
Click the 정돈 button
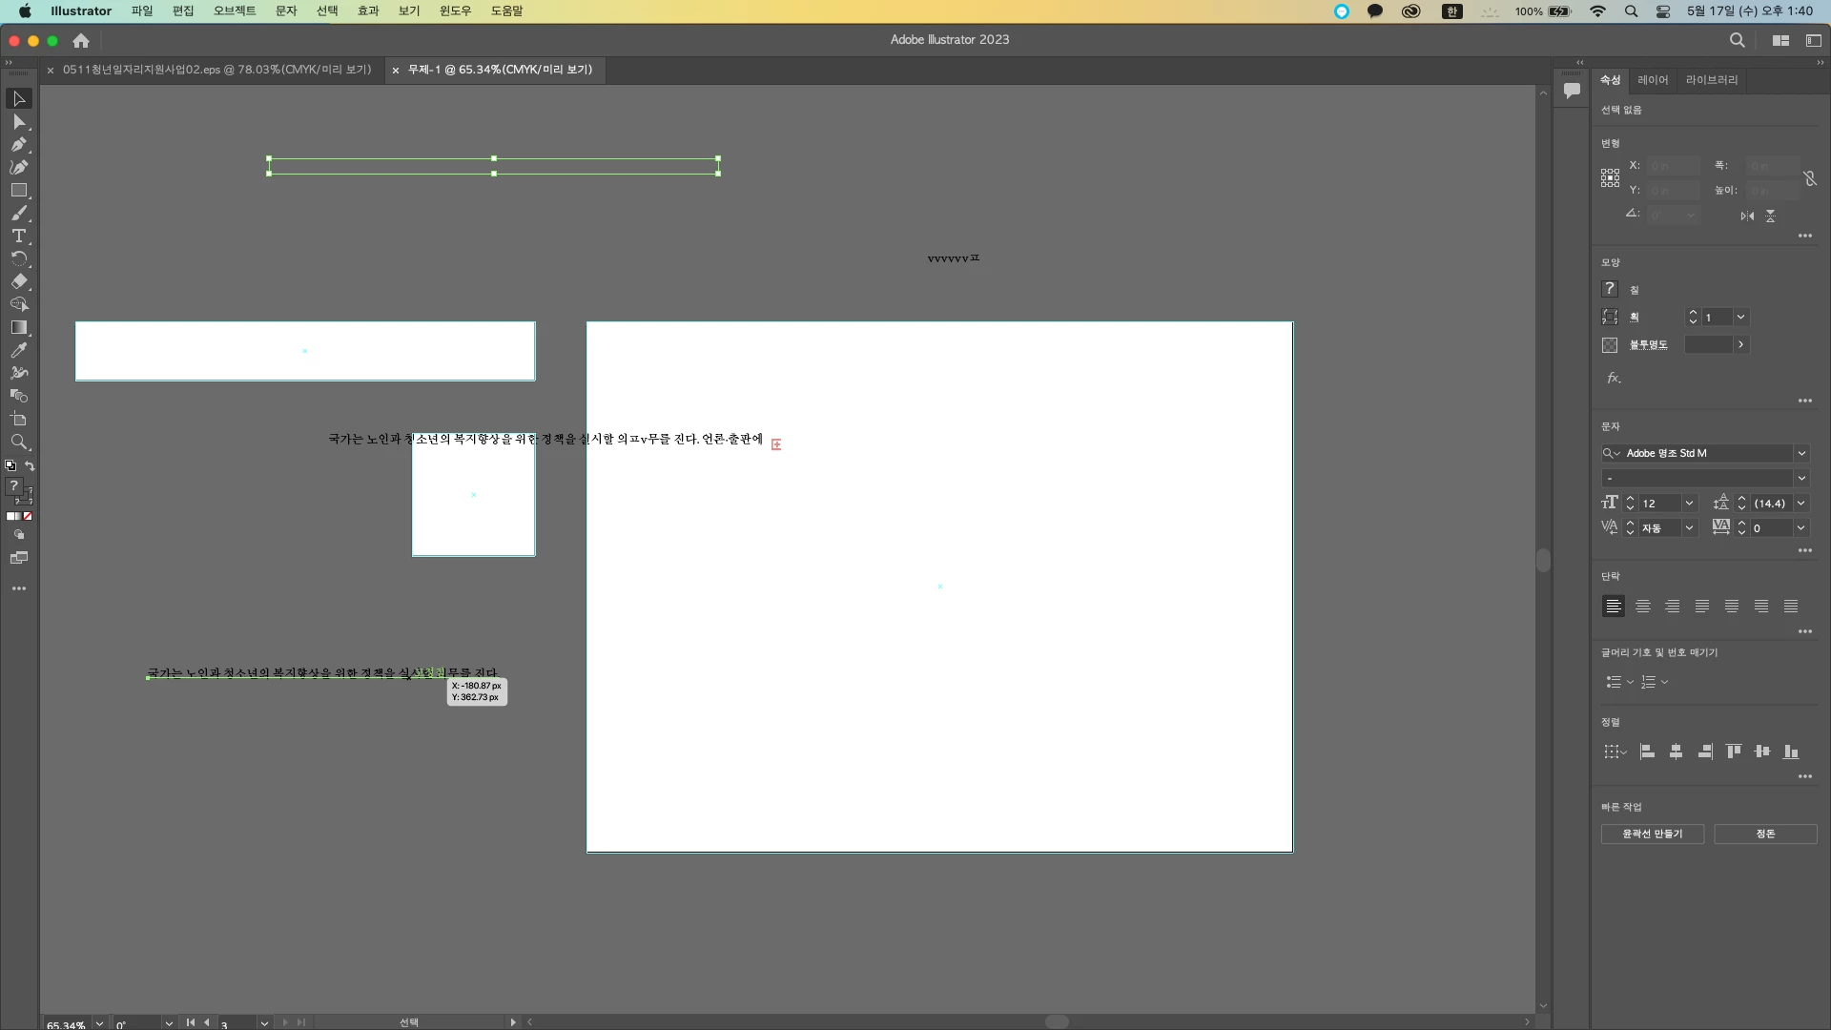(x=1765, y=834)
